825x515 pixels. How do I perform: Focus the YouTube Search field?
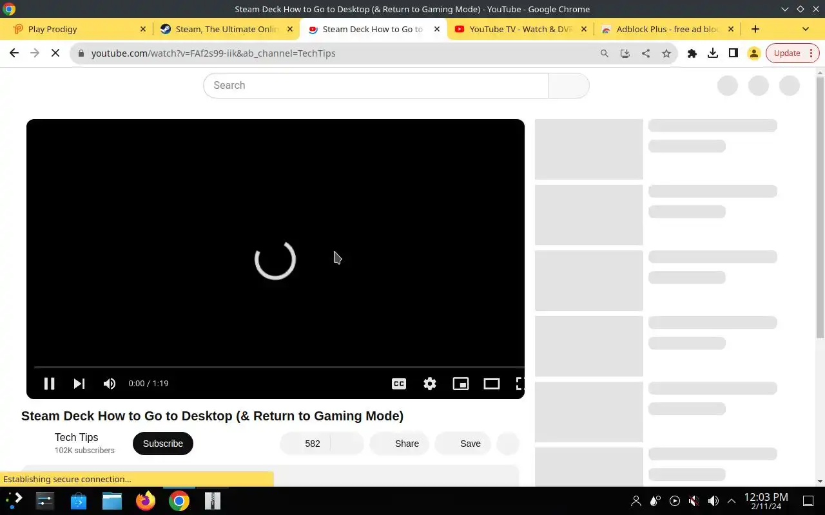pos(376,86)
